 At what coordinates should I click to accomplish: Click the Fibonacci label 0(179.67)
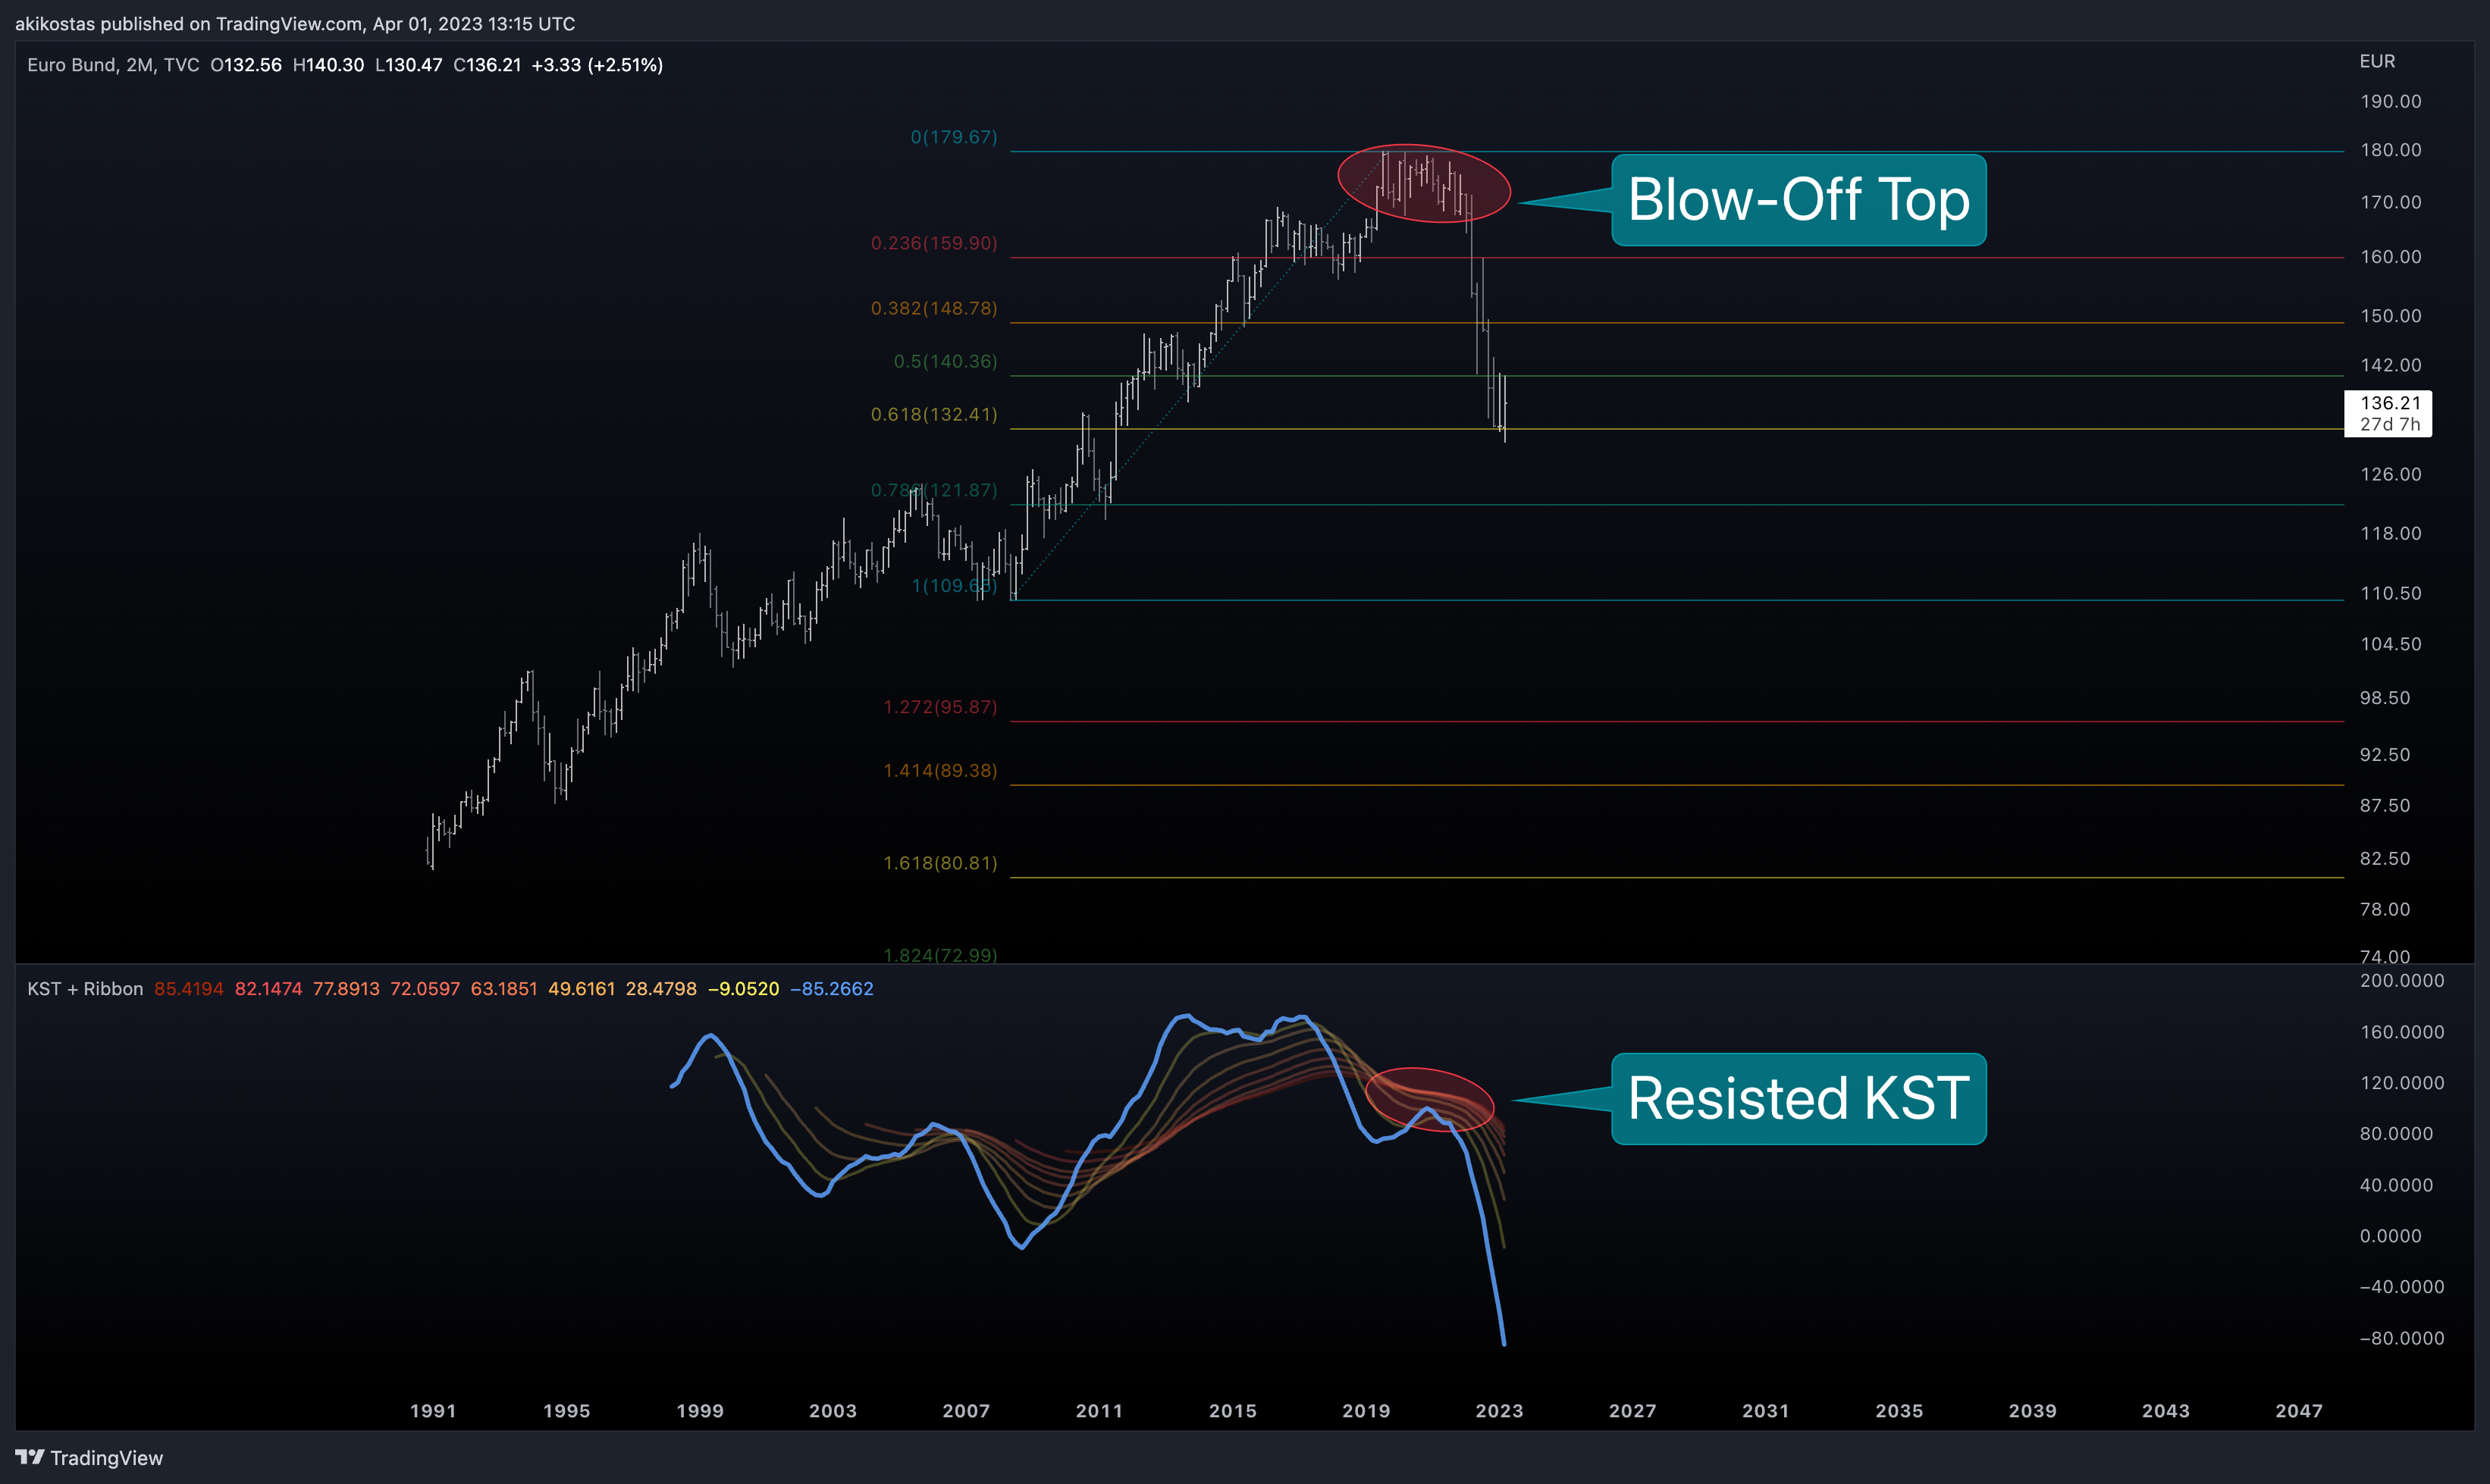click(953, 137)
